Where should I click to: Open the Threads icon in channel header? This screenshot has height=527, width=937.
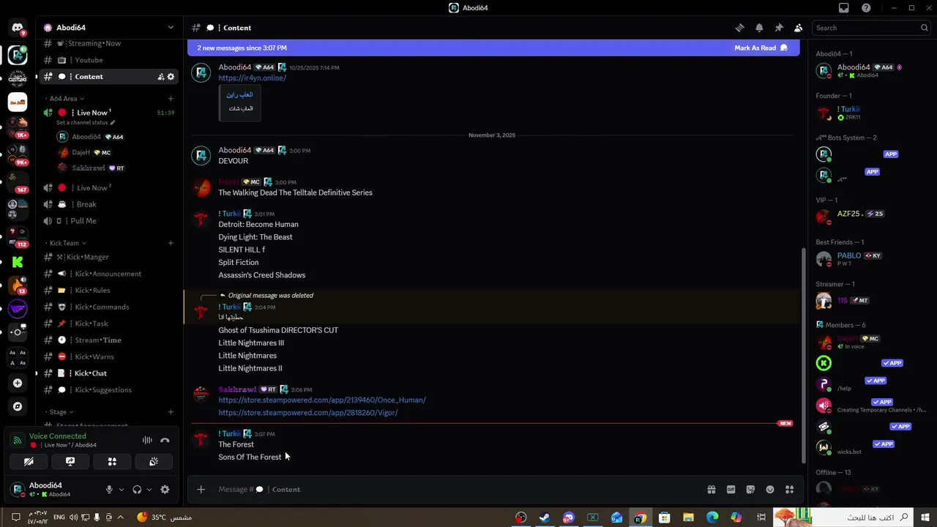[739, 28]
